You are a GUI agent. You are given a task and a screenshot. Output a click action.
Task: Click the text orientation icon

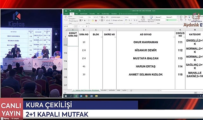[107, 17]
